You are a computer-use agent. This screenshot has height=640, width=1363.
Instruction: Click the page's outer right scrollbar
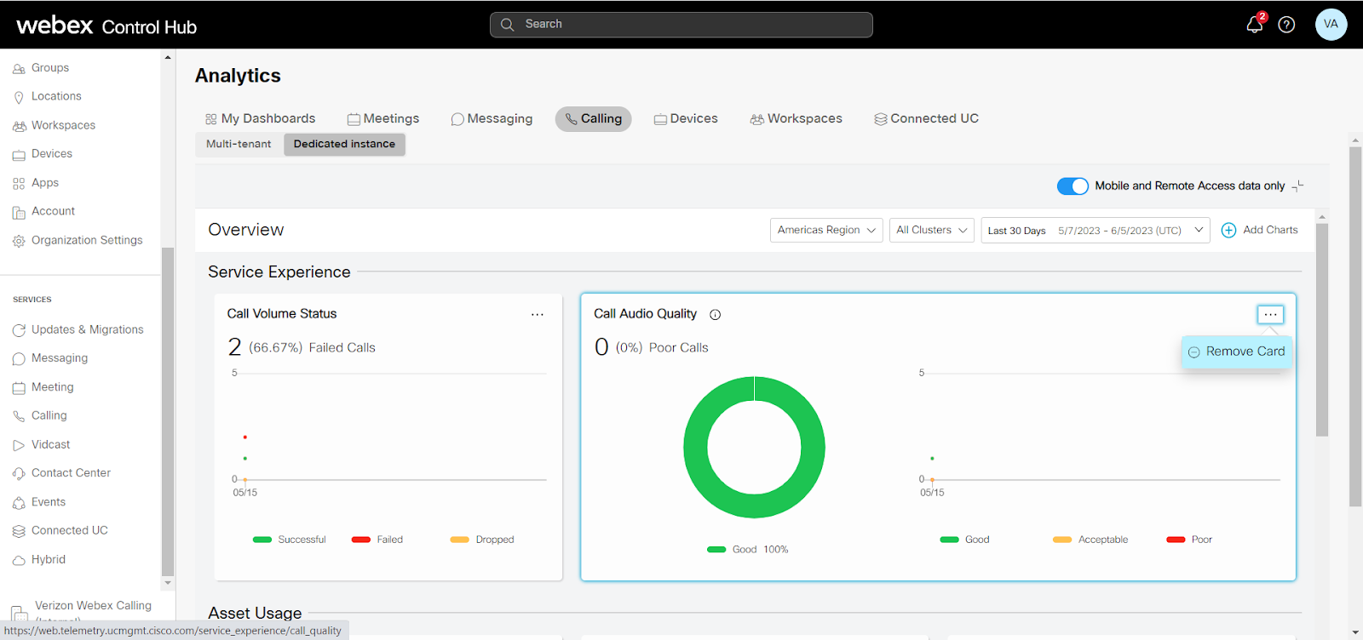coord(1355,327)
